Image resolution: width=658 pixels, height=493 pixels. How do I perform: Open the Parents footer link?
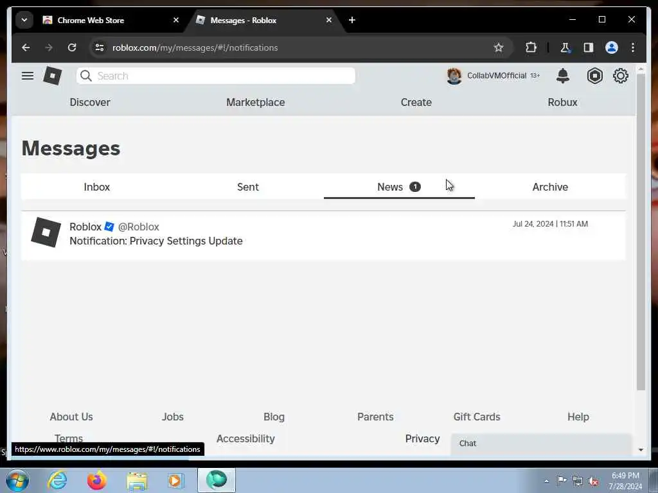(375, 417)
